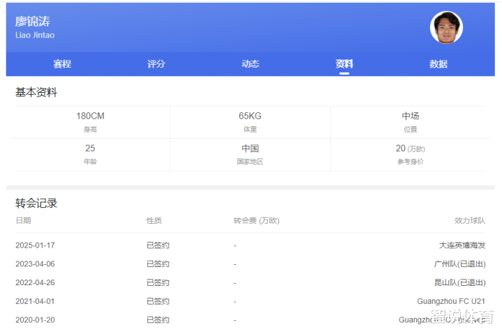Open the Guangzhou FC U21 team link

451,301
